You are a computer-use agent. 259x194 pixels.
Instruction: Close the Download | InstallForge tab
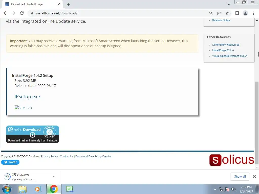tap(59, 4)
